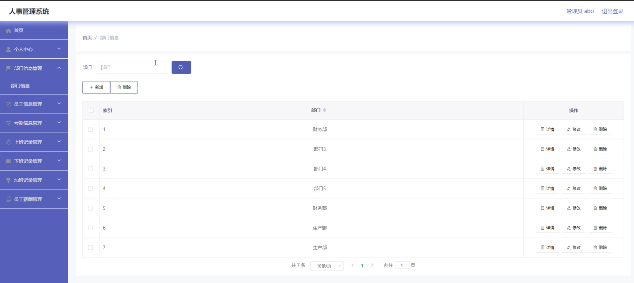634x283 pixels.
Task: Click the icon beside 考勤信息管理
Action: [8, 123]
